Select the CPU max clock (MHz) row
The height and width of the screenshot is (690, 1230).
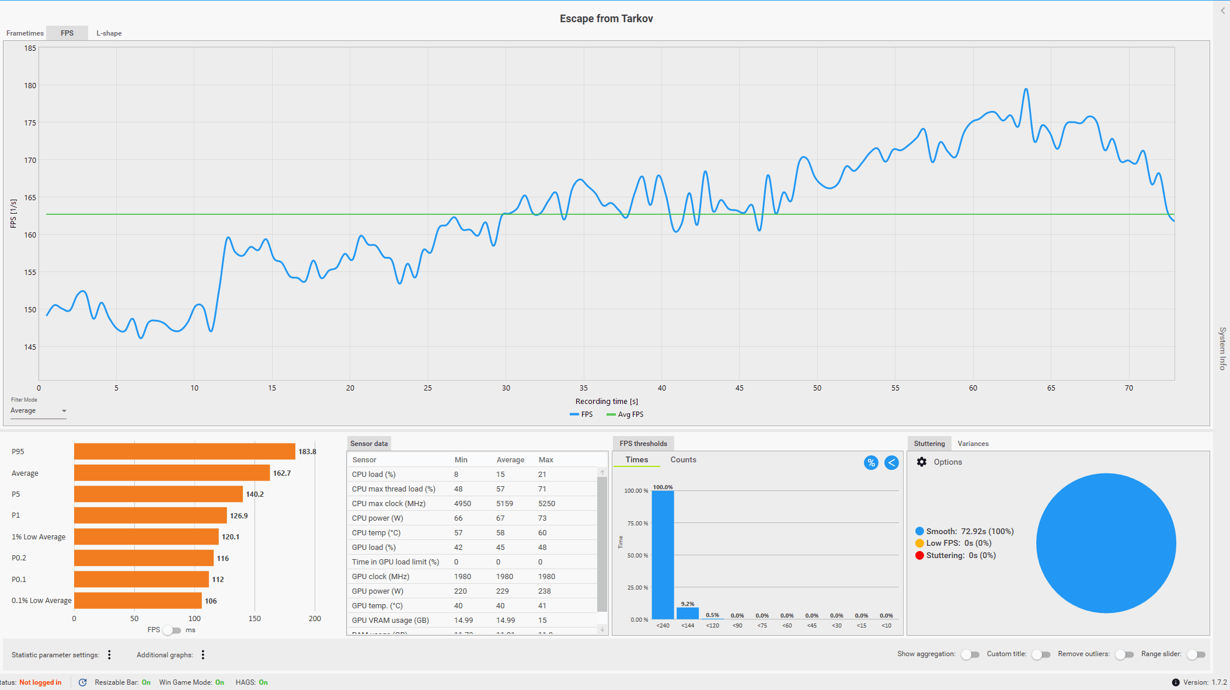(472, 504)
